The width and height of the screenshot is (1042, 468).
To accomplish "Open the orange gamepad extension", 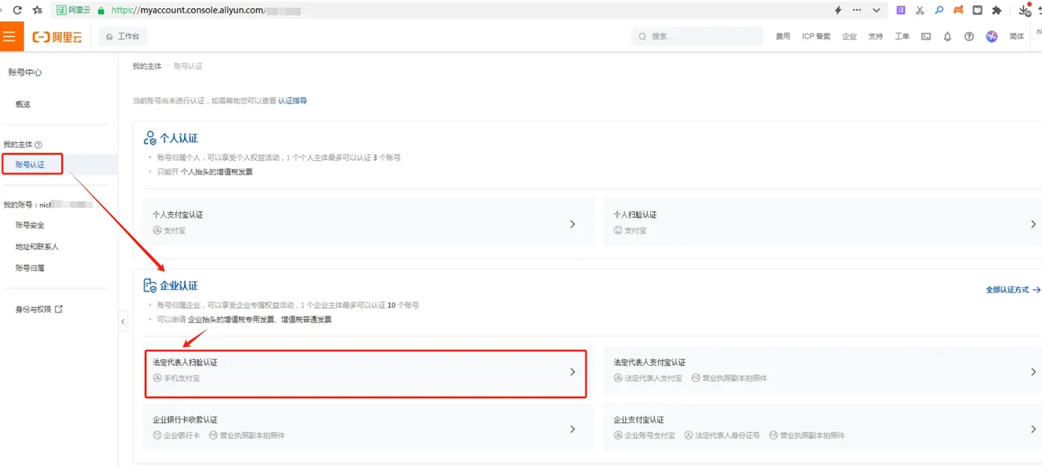I will tap(959, 10).
